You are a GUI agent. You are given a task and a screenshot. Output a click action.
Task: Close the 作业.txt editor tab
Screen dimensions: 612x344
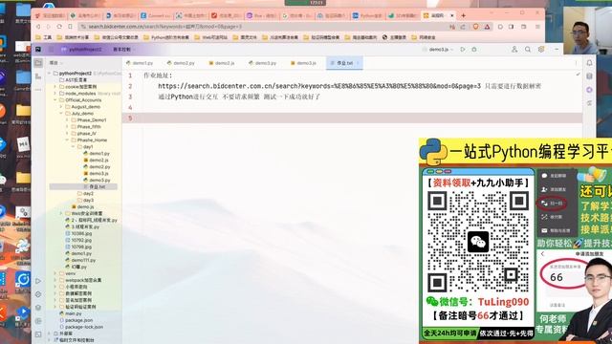pos(358,63)
